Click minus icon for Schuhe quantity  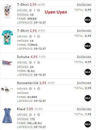click(x=30, y=63)
